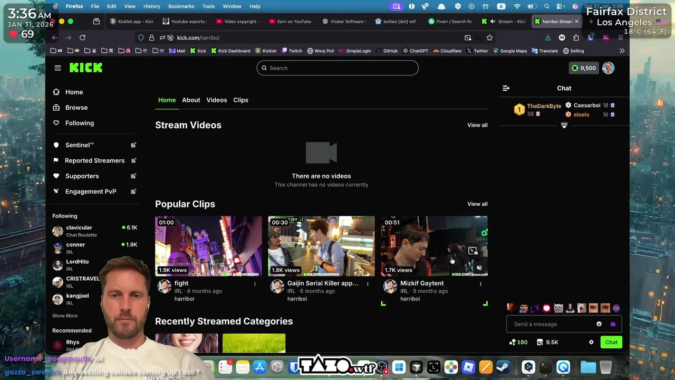
Task: Open the Kick hamburger sidebar menu
Action: (57, 68)
